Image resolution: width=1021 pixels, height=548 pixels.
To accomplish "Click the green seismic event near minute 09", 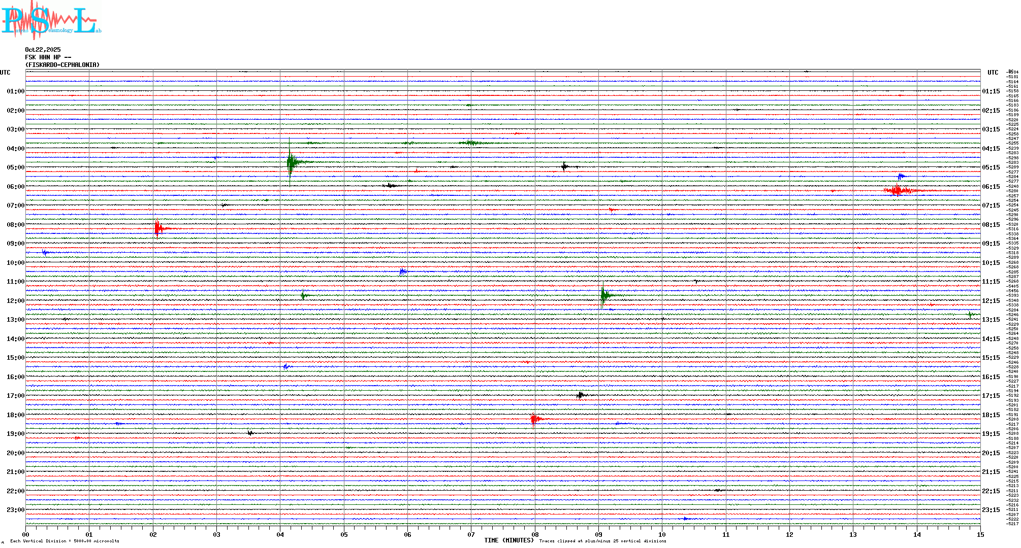I will (x=603, y=295).
